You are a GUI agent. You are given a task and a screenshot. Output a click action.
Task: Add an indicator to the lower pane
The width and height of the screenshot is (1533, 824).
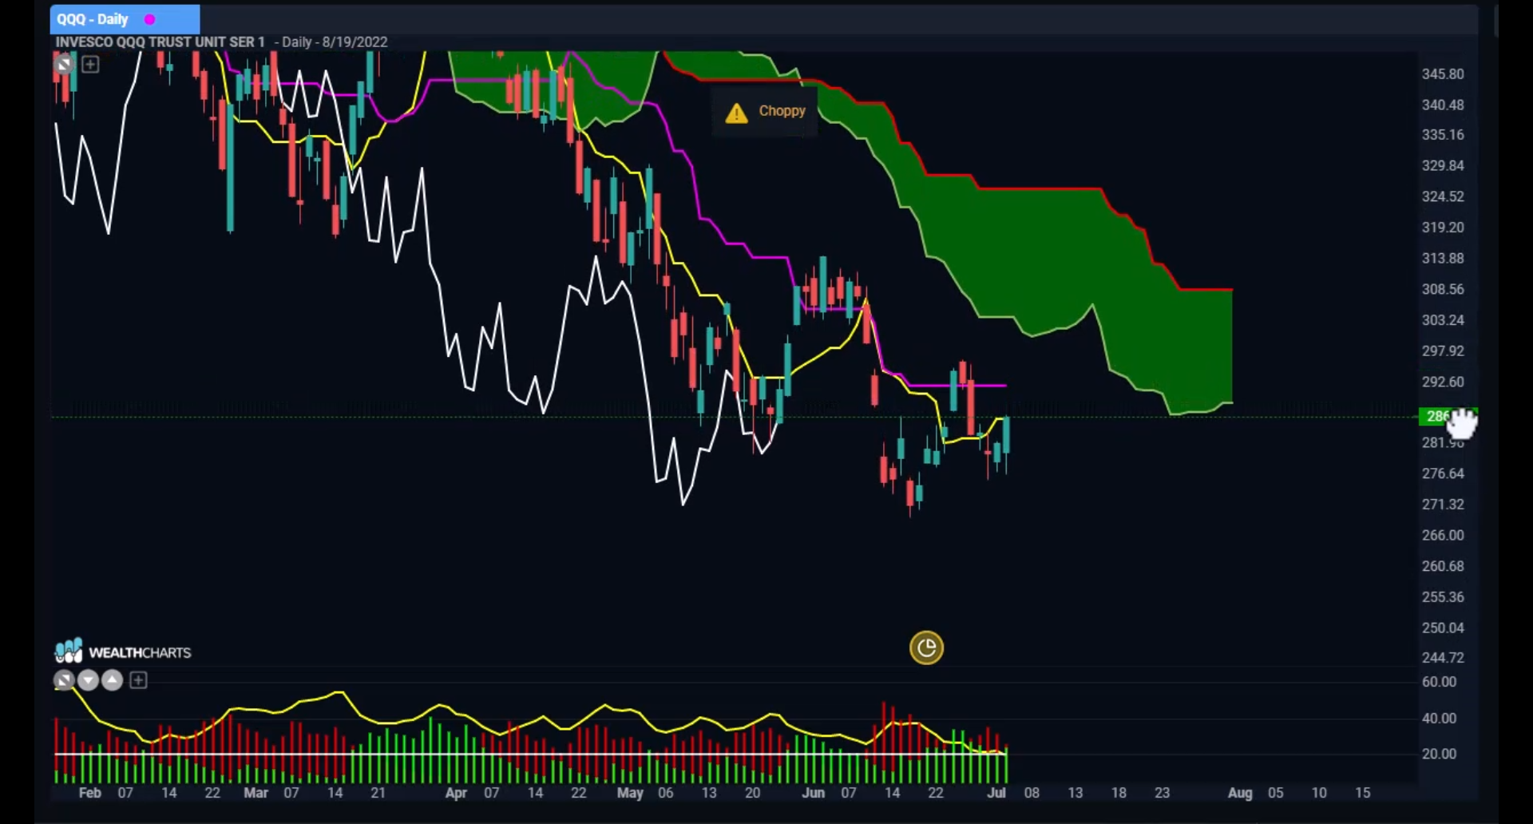[138, 680]
